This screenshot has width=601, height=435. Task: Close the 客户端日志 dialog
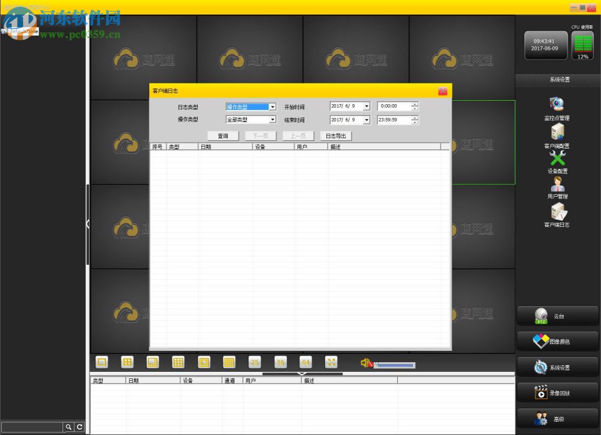[443, 91]
